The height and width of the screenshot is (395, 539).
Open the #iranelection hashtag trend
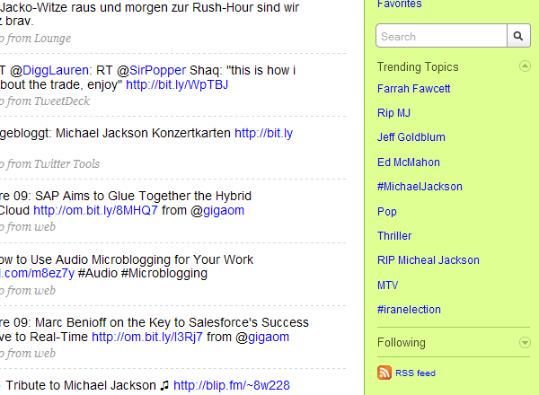click(x=409, y=309)
